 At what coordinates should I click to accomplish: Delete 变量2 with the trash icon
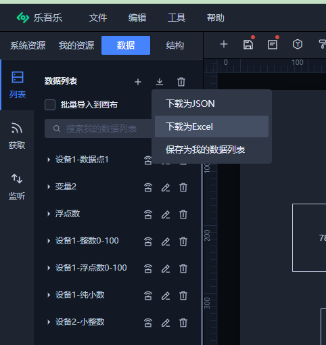tap(183, 187)
